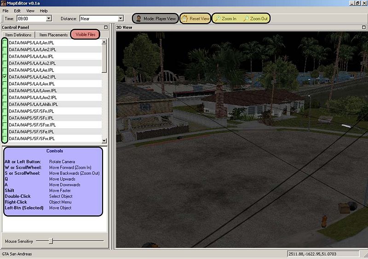Enable the DATA/MAPS/LA/LAn.IPL checkbox

5,42
